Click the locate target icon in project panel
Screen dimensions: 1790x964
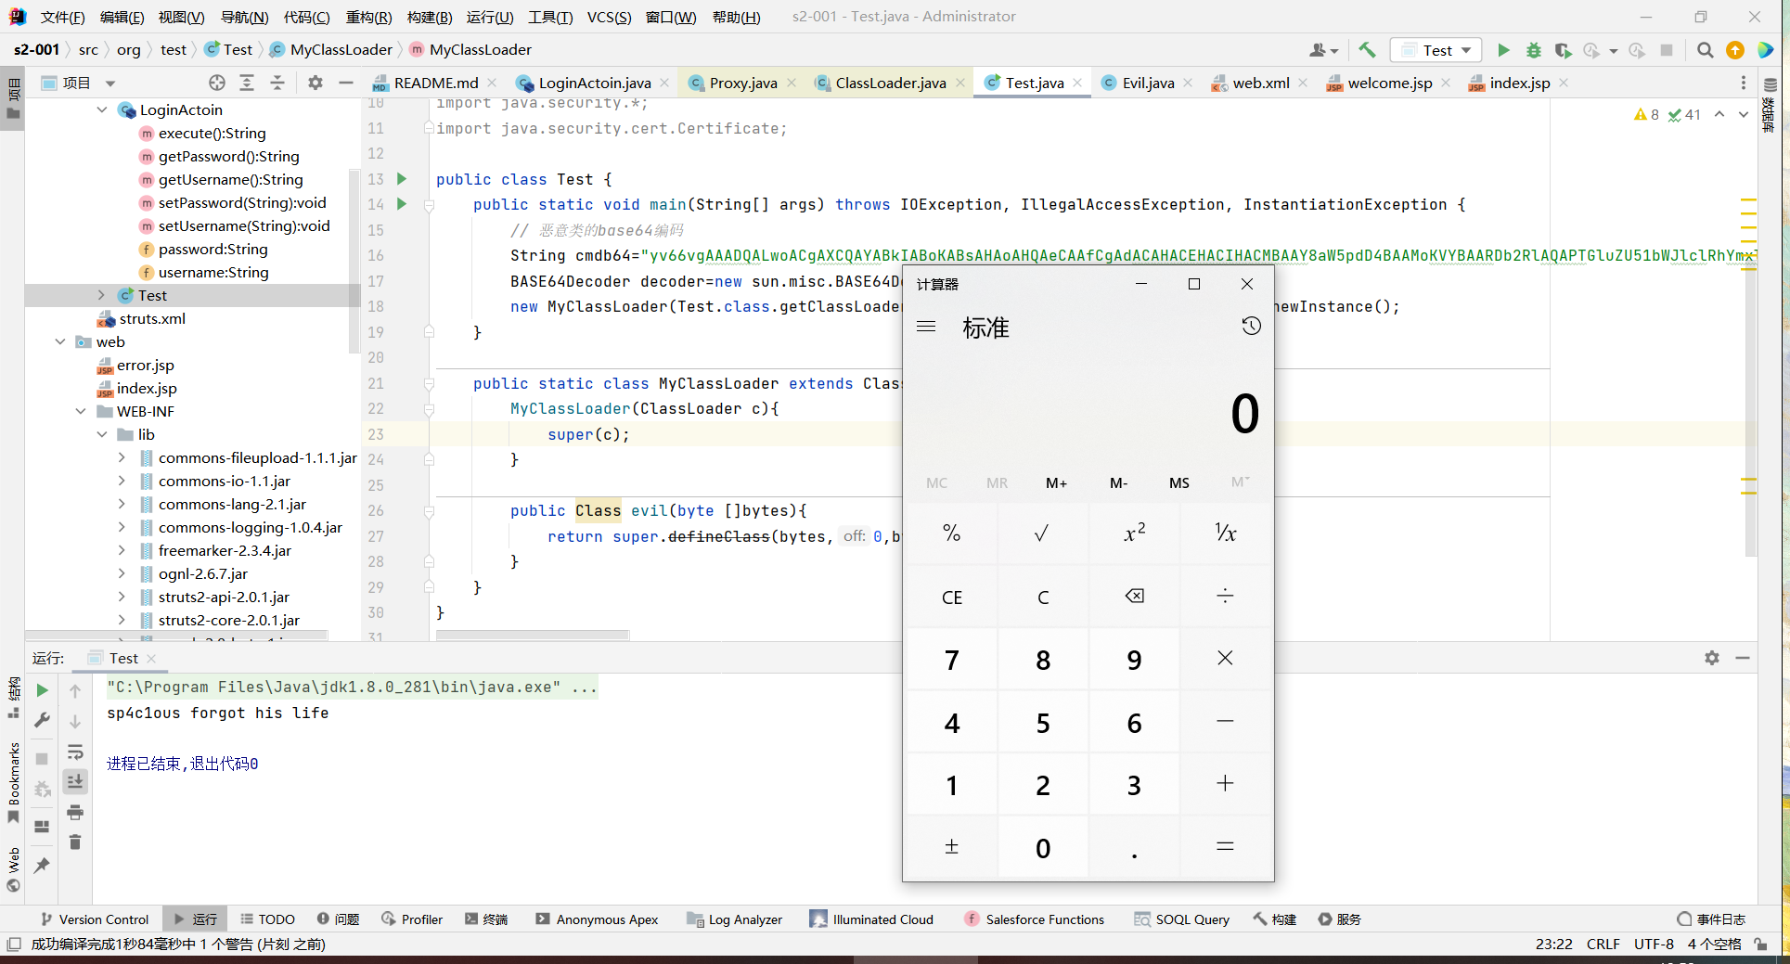pyautogui.click(x=217, y=83)
